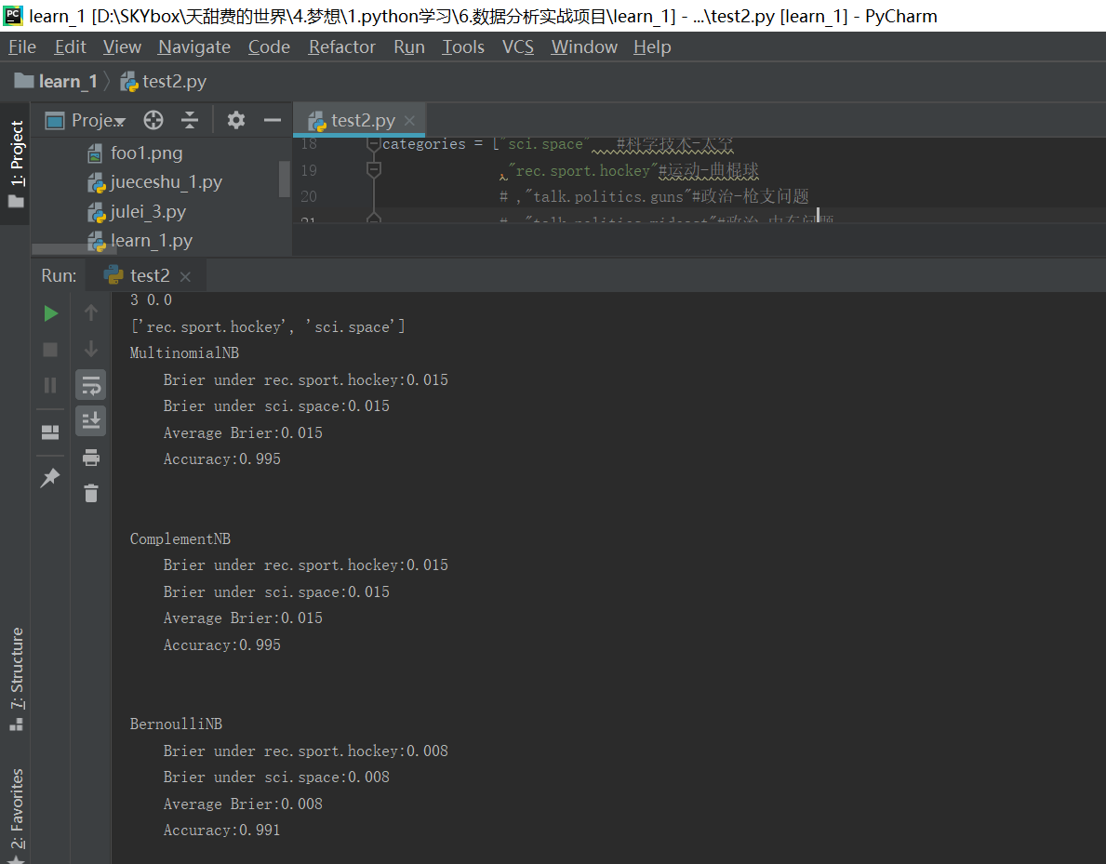
Task: Open the Navigate menu
Action: pos(194,47)
